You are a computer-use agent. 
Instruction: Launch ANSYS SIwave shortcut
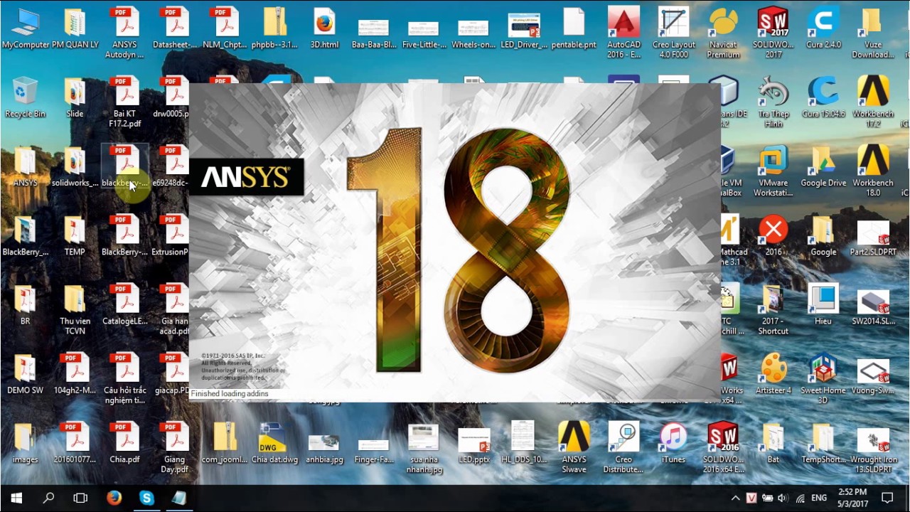click(574, 447)
